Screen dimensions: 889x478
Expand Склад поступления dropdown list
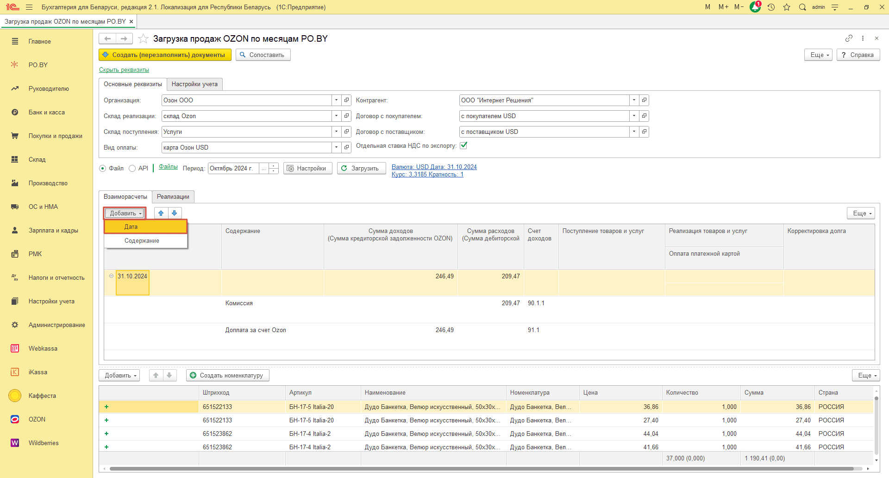(x=337, y=132)
